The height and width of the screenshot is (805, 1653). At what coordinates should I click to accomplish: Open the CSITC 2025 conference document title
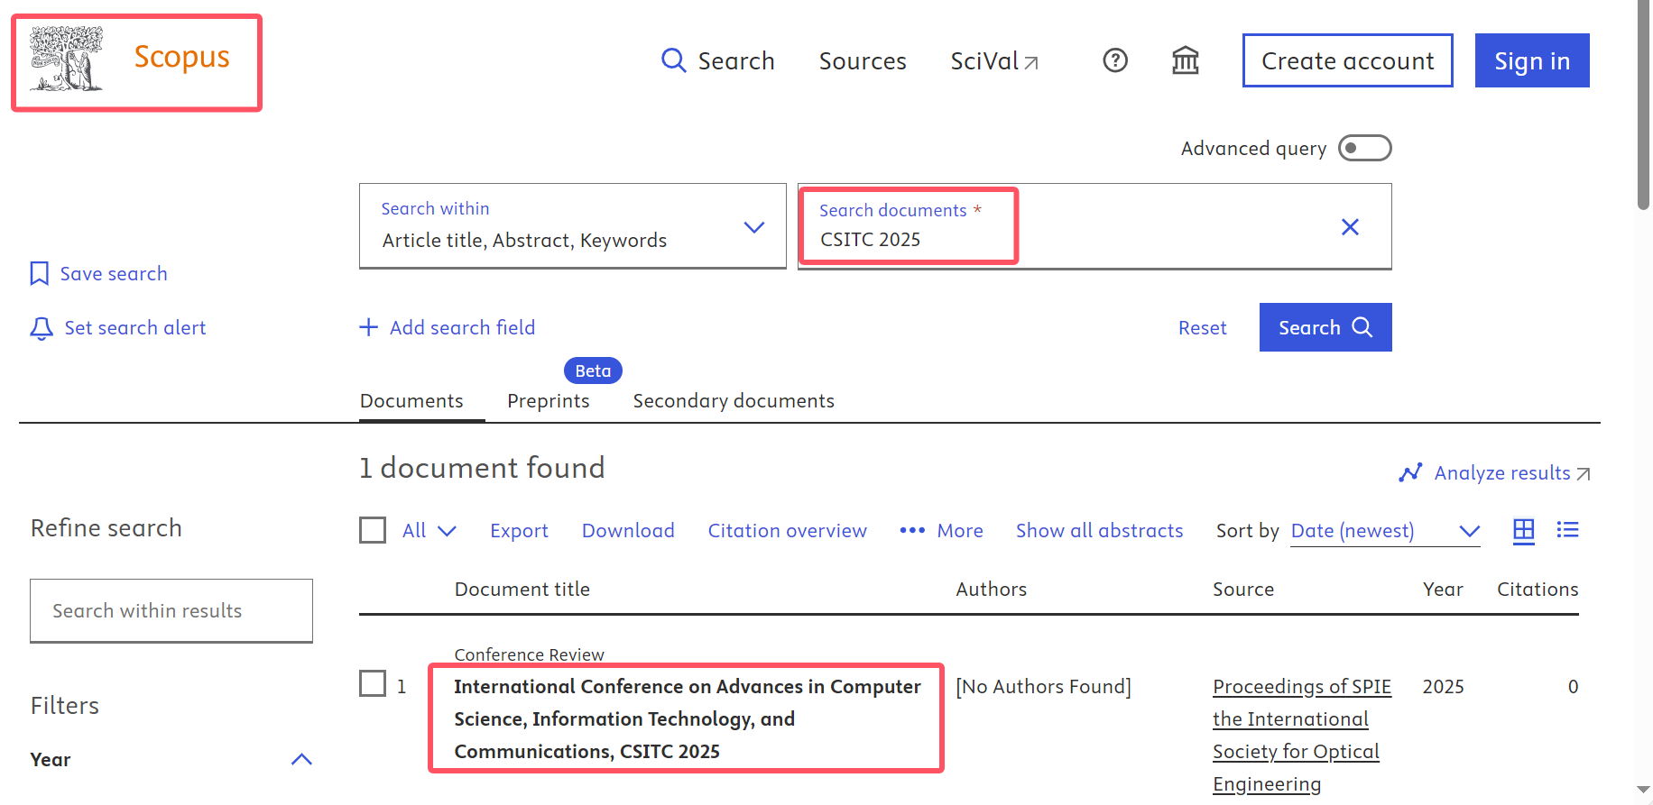tap(687, 718)
